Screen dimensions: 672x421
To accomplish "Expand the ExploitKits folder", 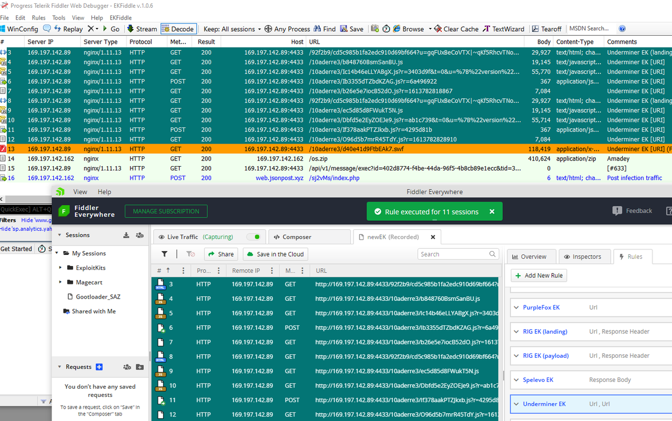I will point(60,268).
